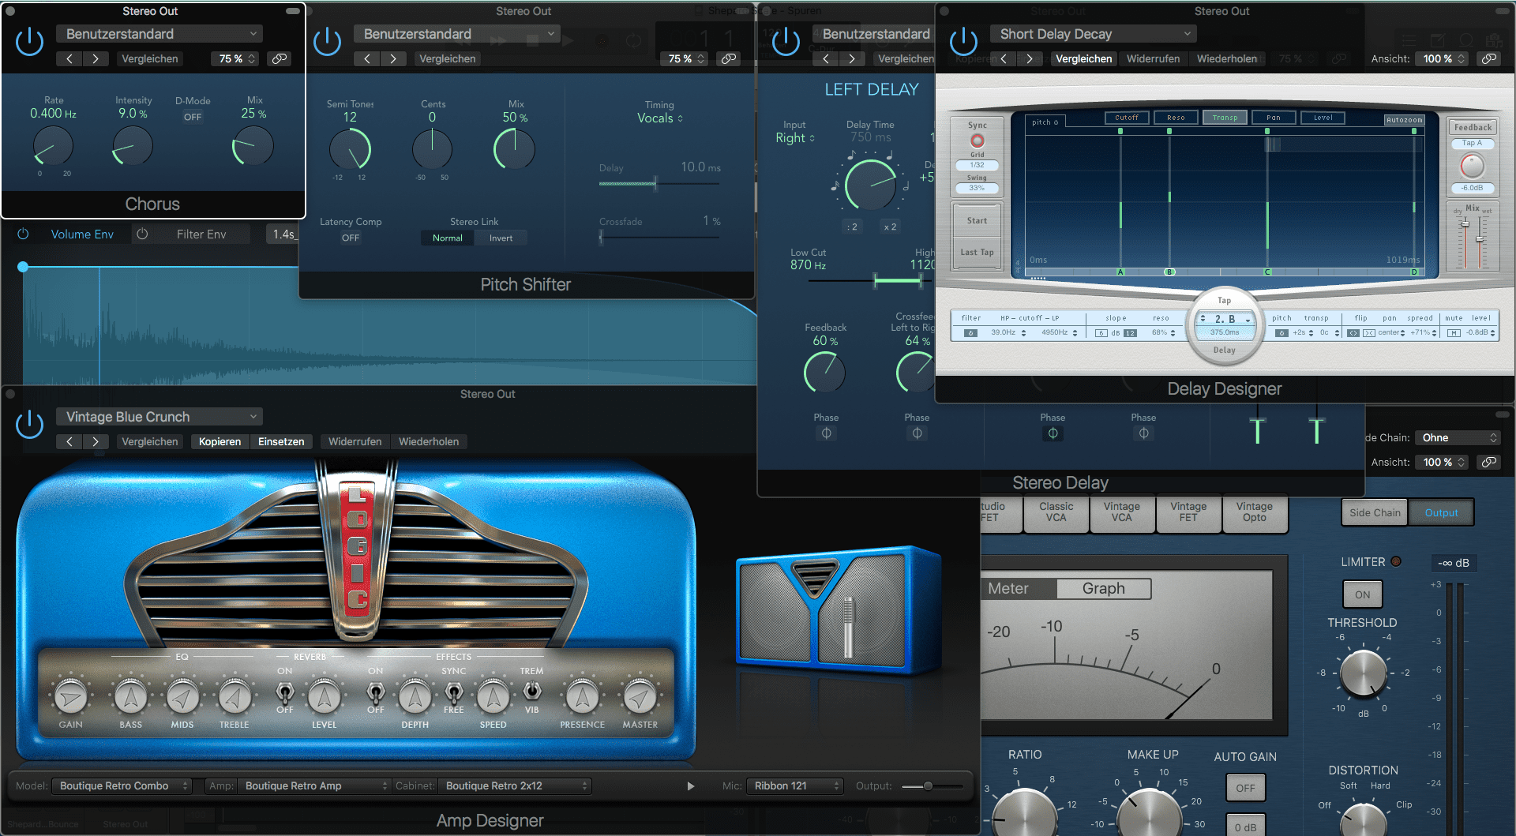
Task: Turn the compressor Limiter ON
Action: pos(1362,594)
